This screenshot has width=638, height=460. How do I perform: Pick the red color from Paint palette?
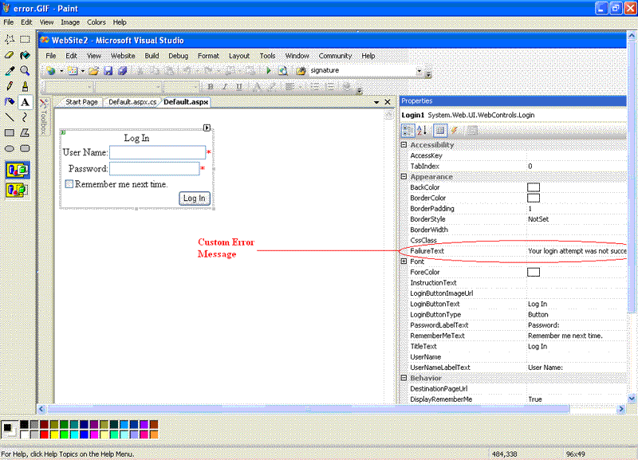(45, 434)
